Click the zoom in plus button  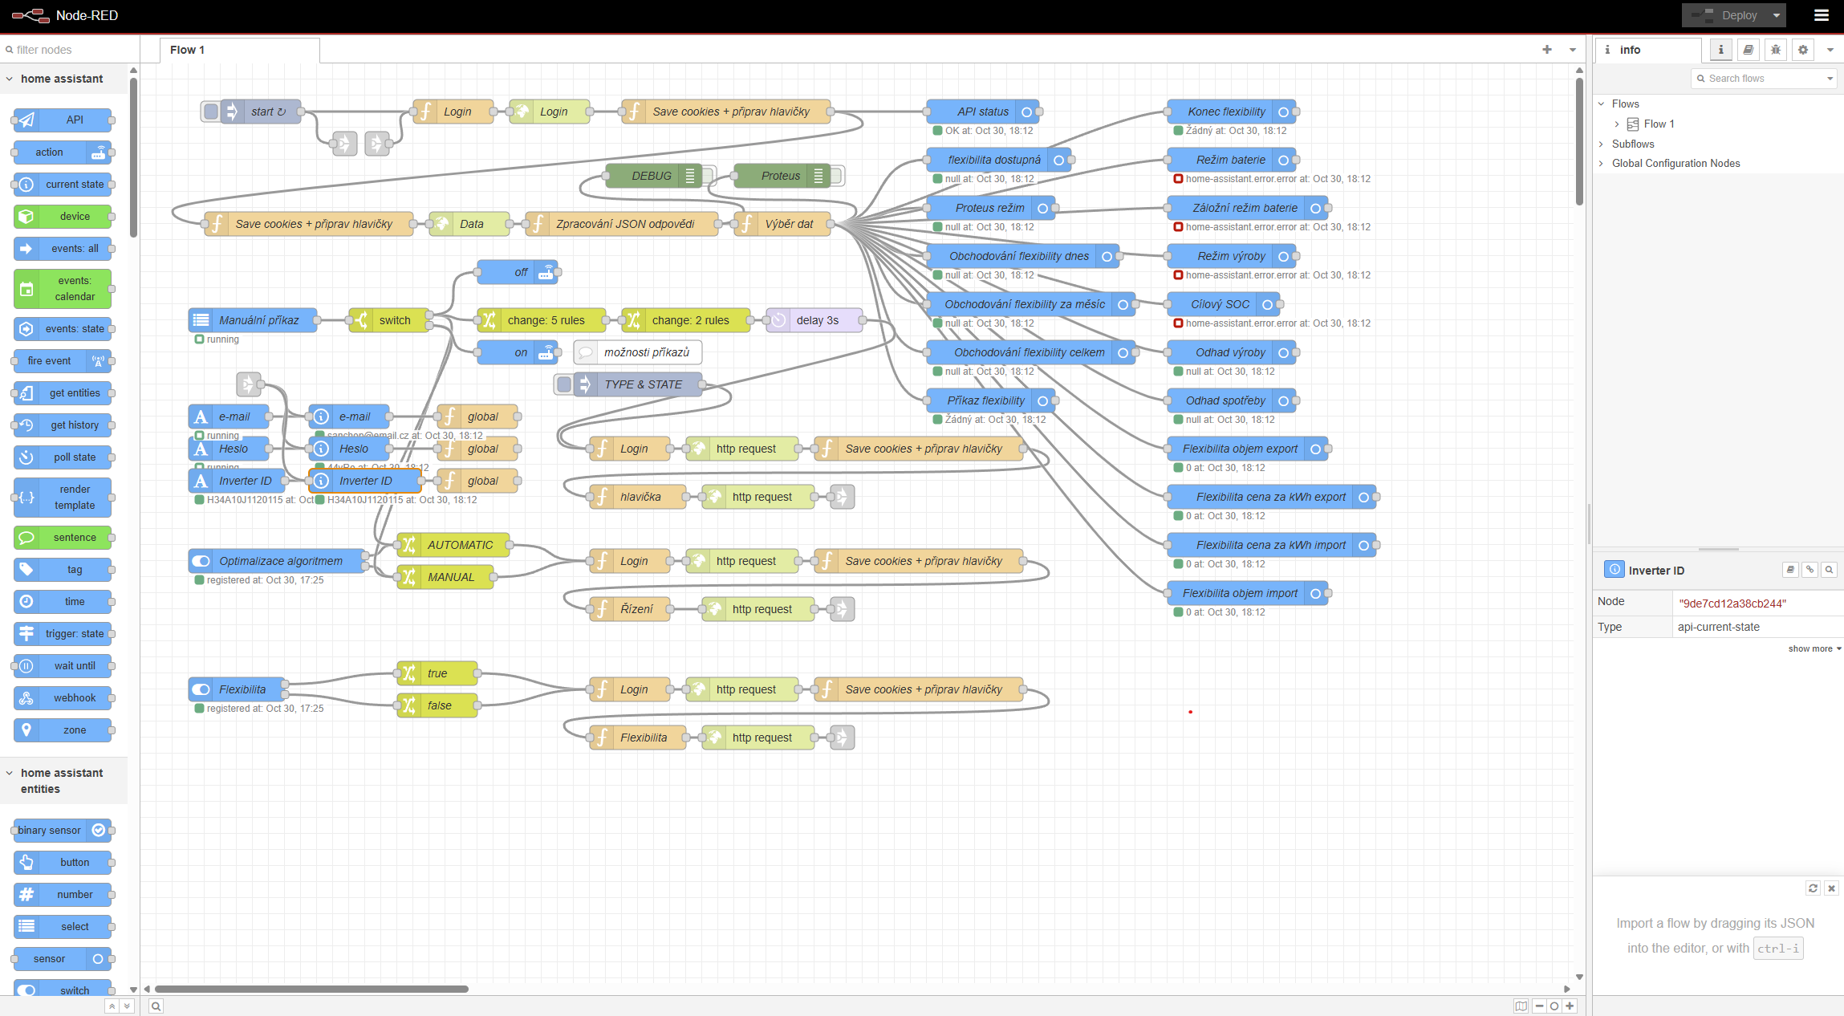(1570, 1006)
